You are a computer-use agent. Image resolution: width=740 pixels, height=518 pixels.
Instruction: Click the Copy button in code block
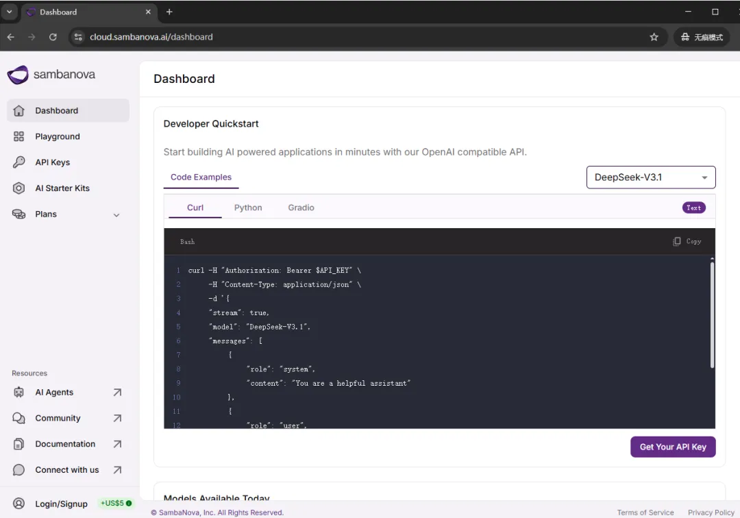tap(687, 241)
